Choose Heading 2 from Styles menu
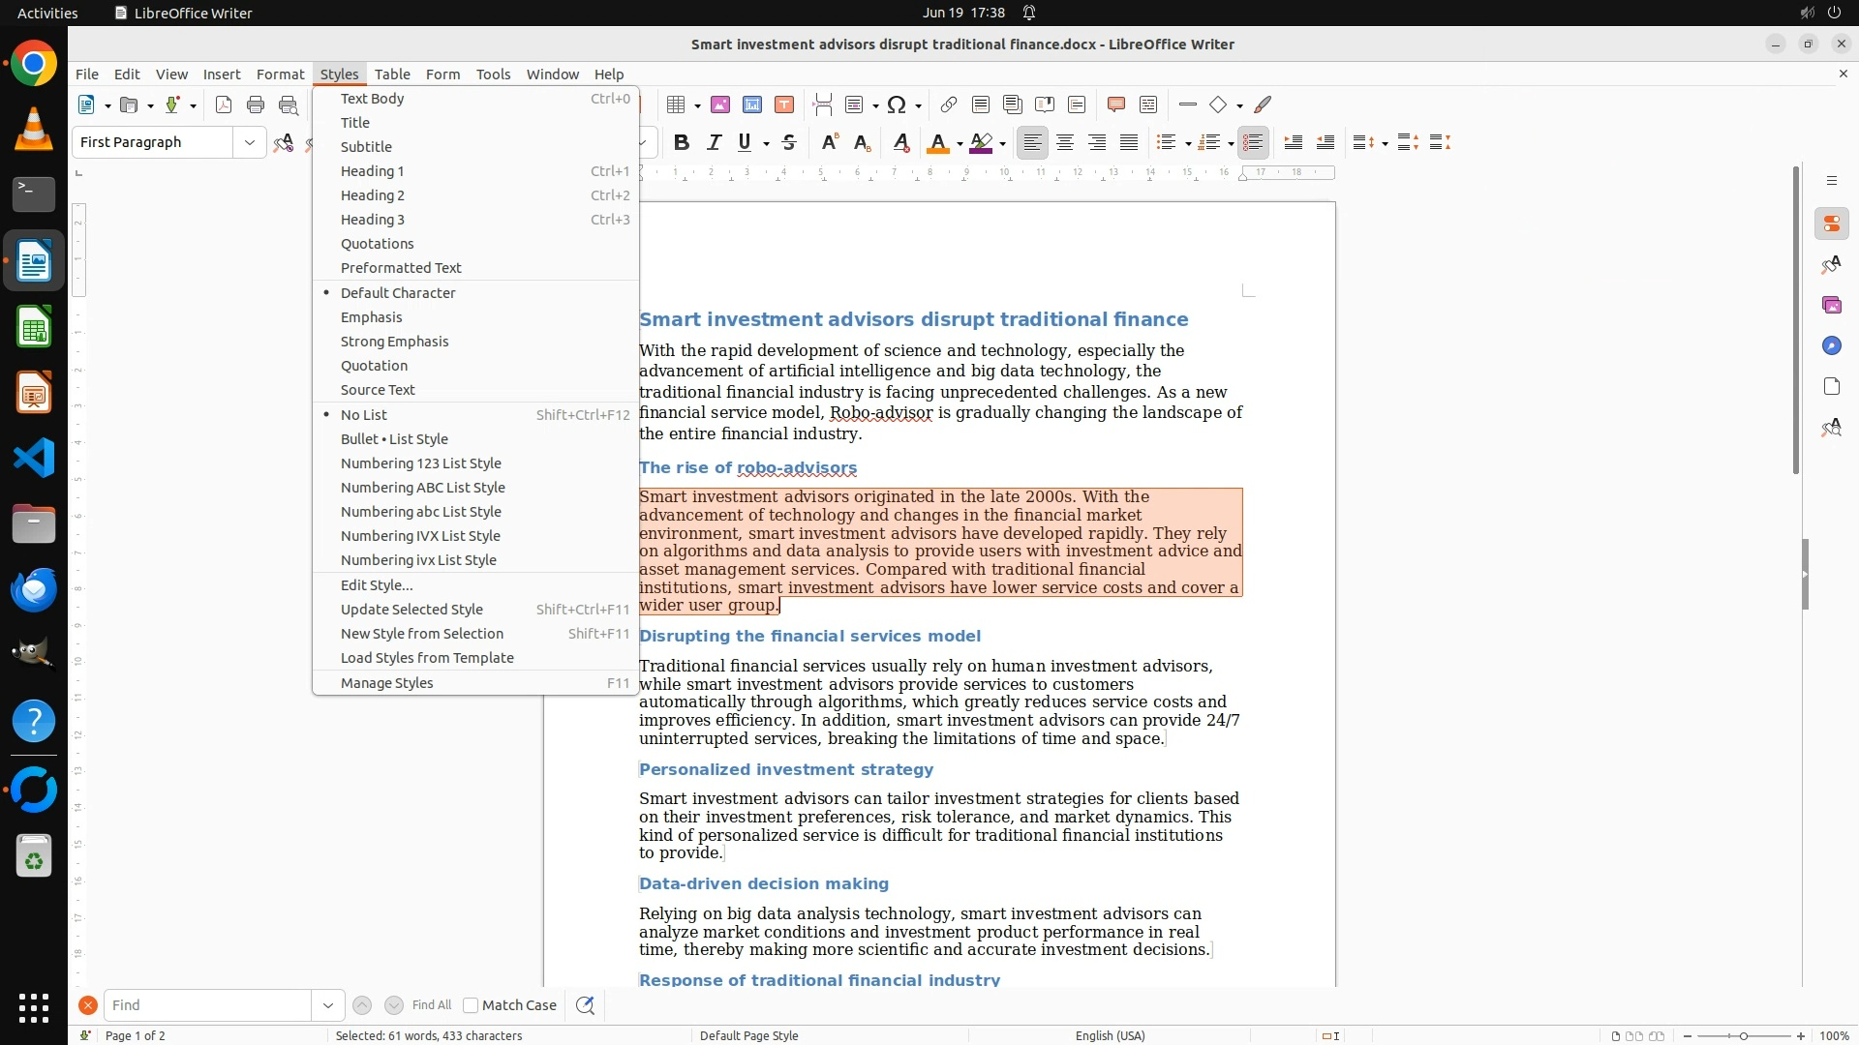This screenshot has width=1859, height=1045. coord(372,195)
